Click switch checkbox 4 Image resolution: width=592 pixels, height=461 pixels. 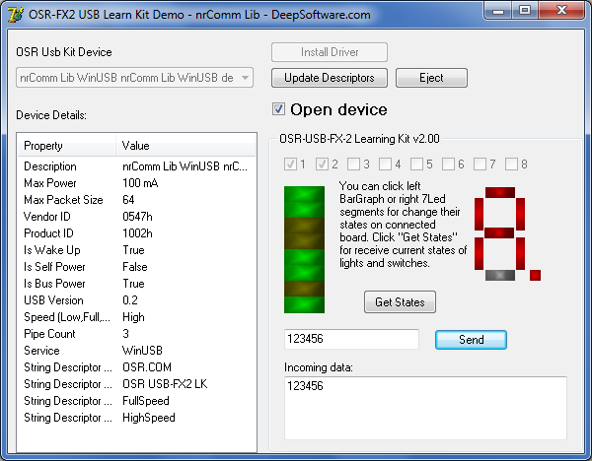(386, 164)
